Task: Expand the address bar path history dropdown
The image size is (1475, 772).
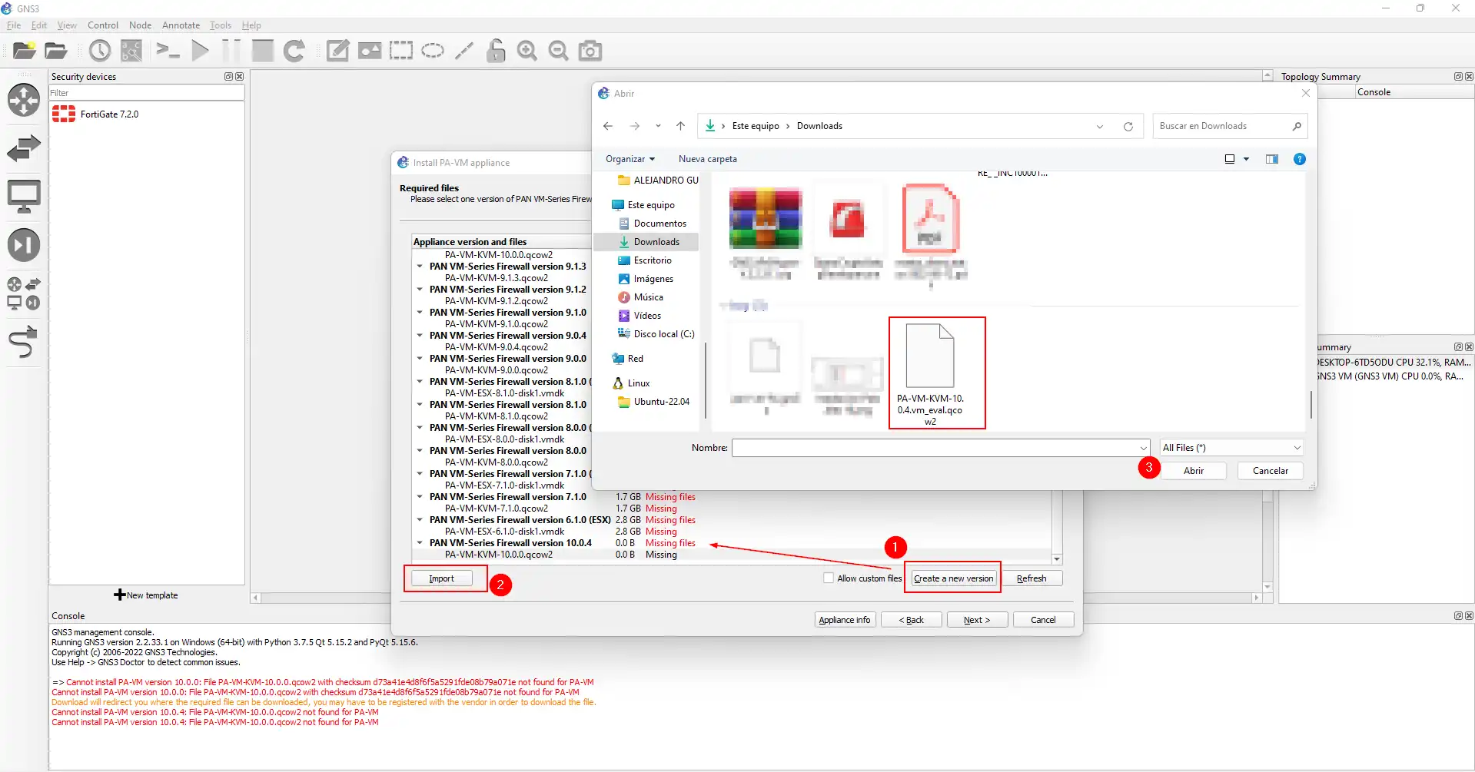Action: [x=1100, y=127]
